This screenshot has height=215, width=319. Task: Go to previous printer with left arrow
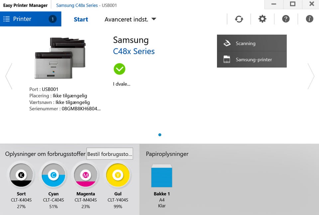point(9,76)
